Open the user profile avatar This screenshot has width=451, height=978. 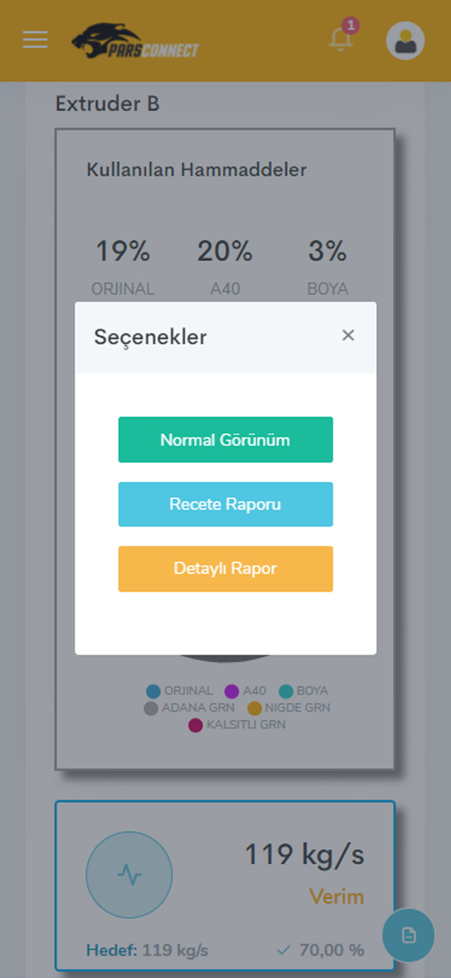(x=405, y=41)
